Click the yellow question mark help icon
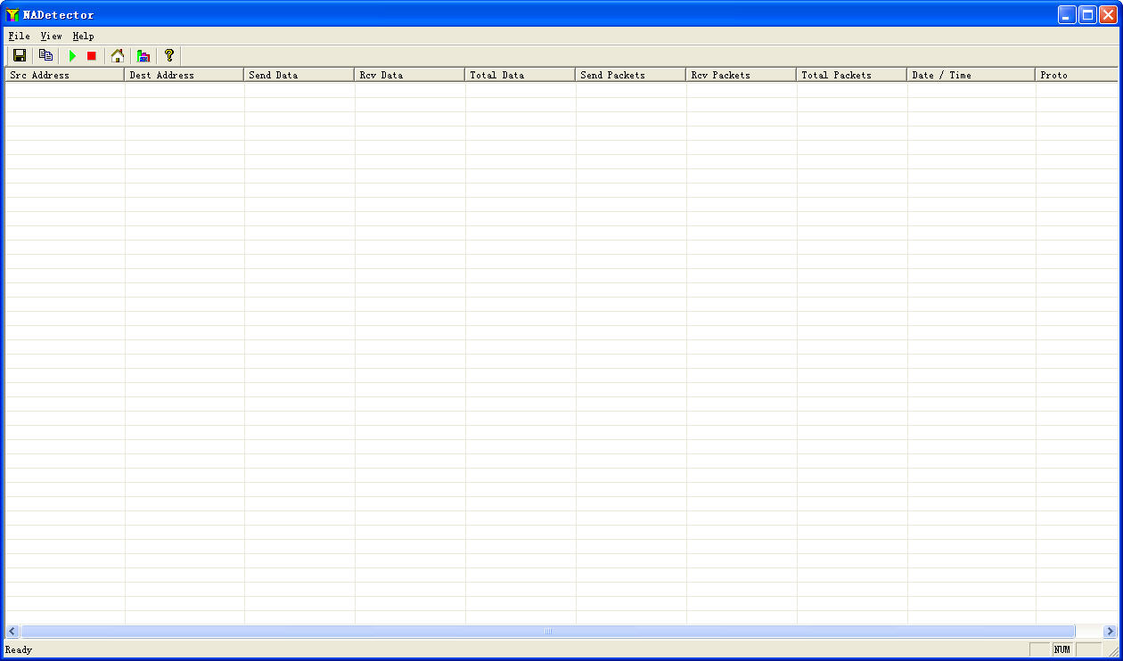Screen dimensions: 1123x661 click(x=169, y=55)
